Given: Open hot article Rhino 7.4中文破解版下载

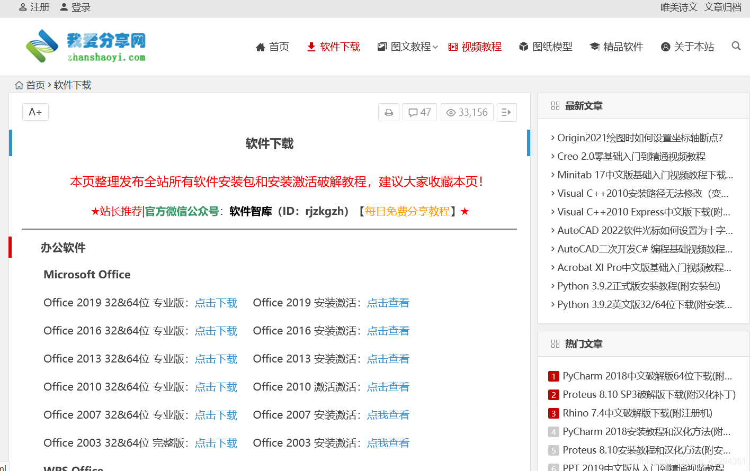Looking at the screenshot, I should [638, 413].
